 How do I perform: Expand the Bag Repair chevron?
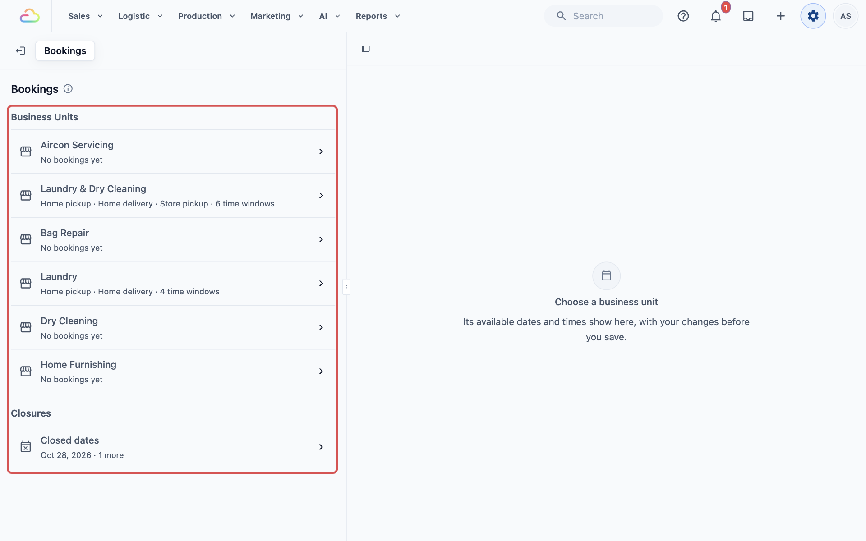(x=321, y=239)
